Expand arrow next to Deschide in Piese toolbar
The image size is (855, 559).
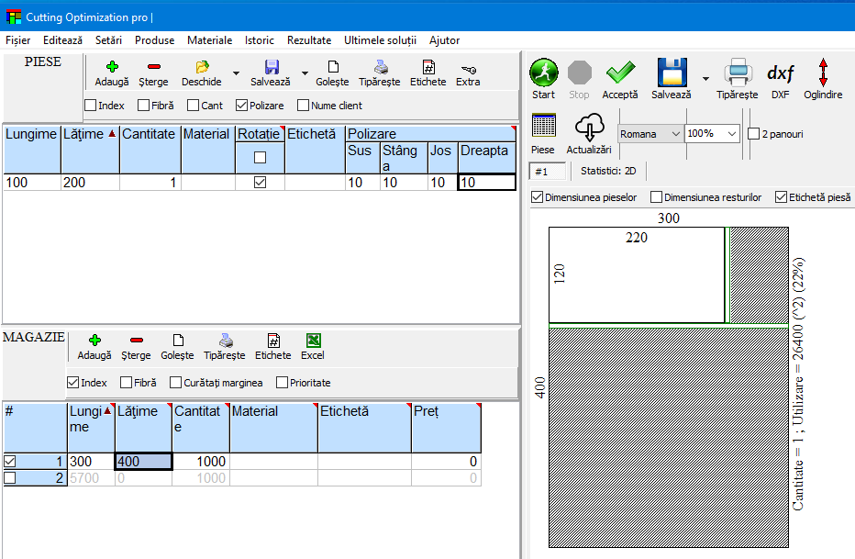point(236,73)
